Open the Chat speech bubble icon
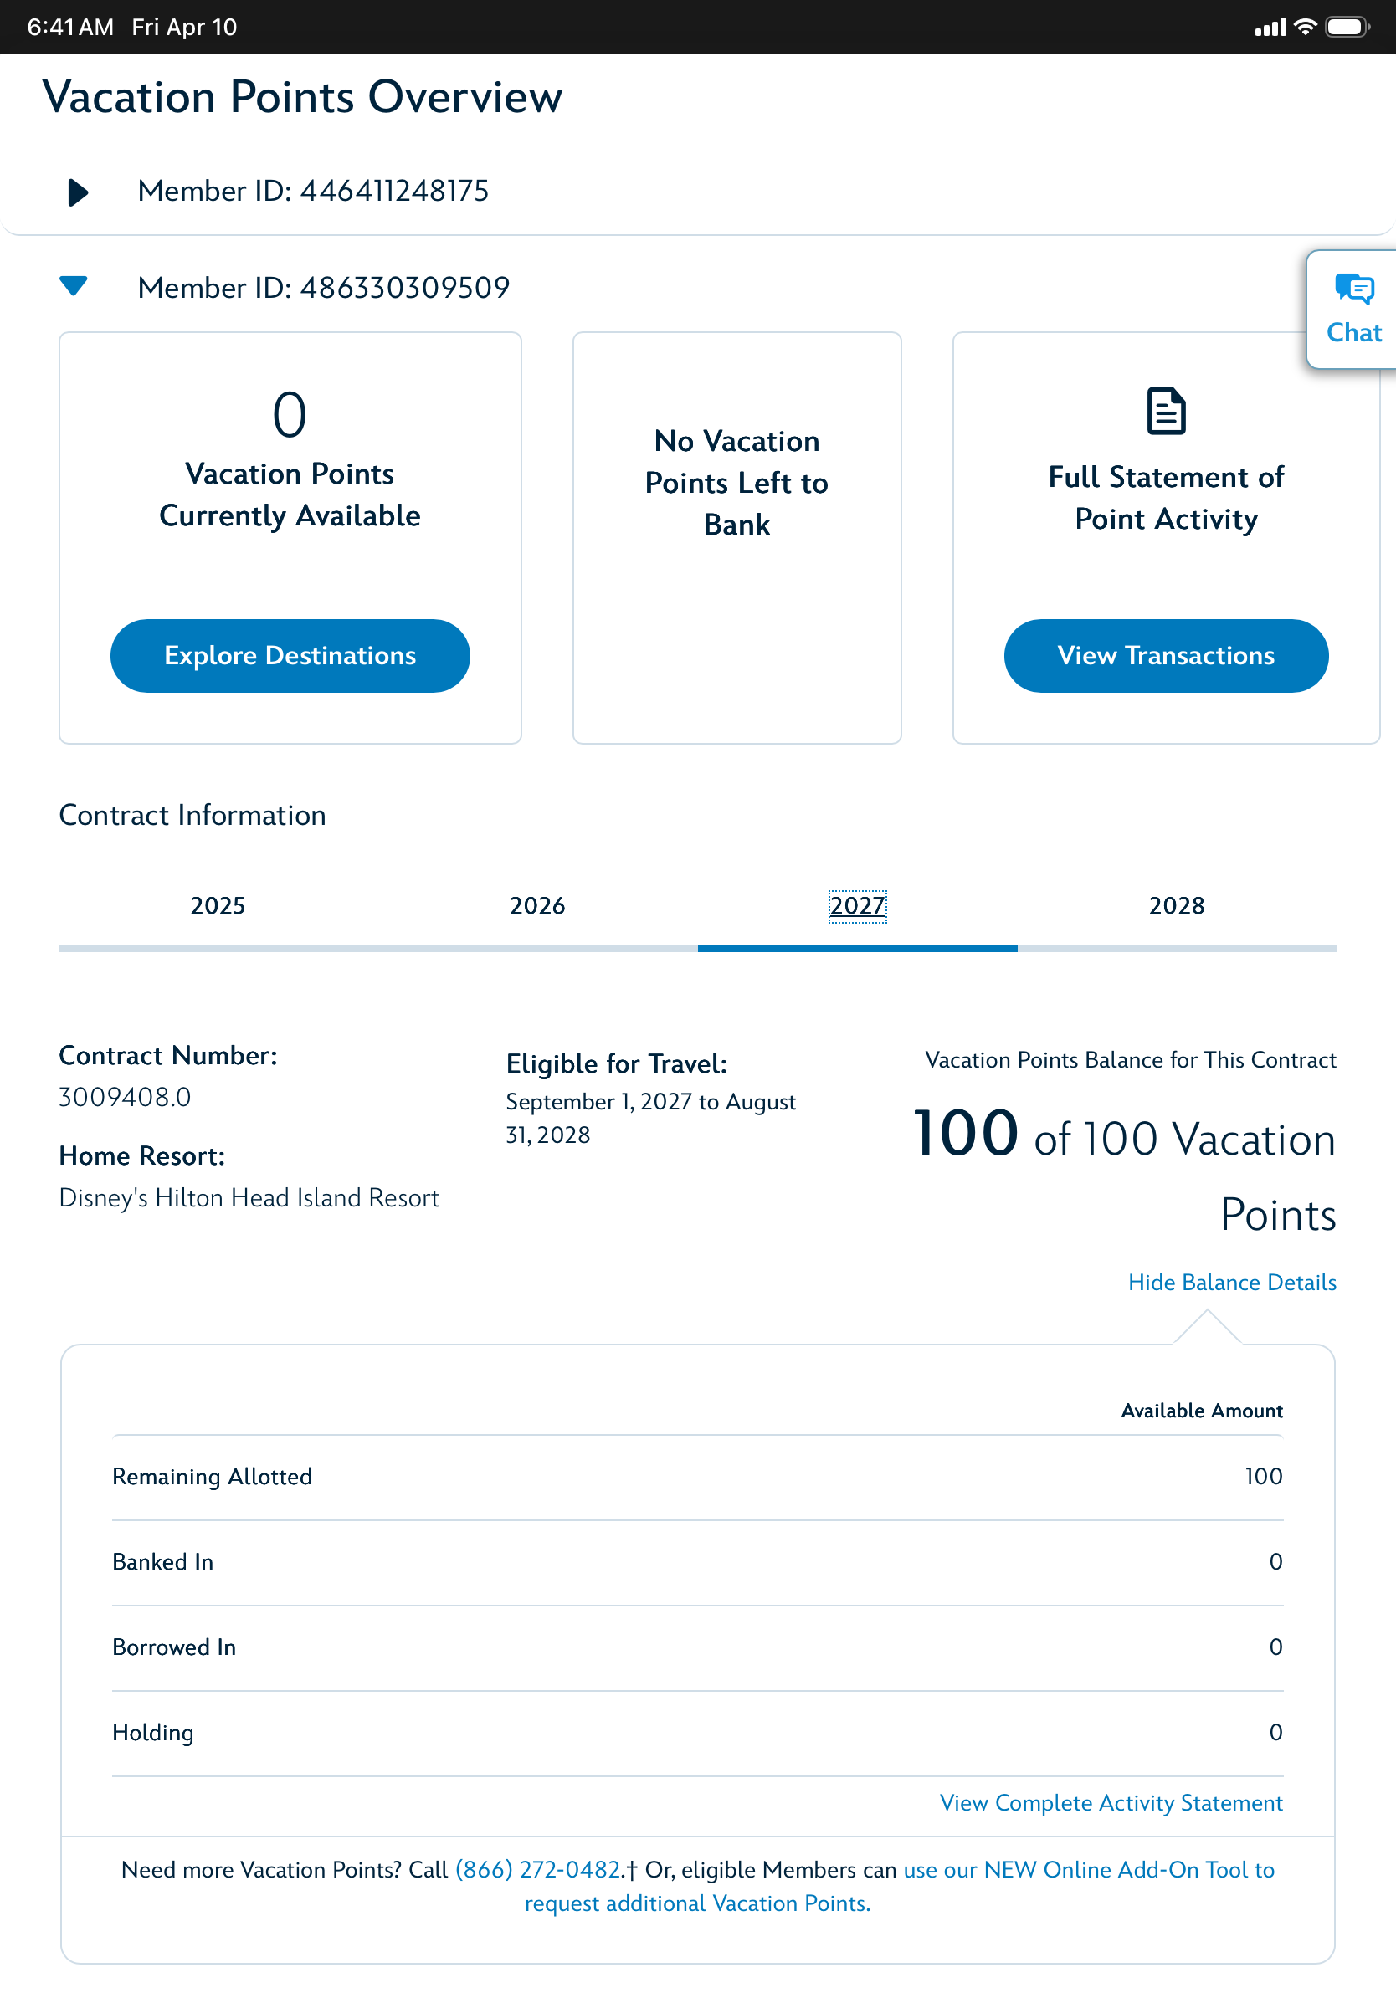1396x1998 pixels. click(x=1353, y=289)
